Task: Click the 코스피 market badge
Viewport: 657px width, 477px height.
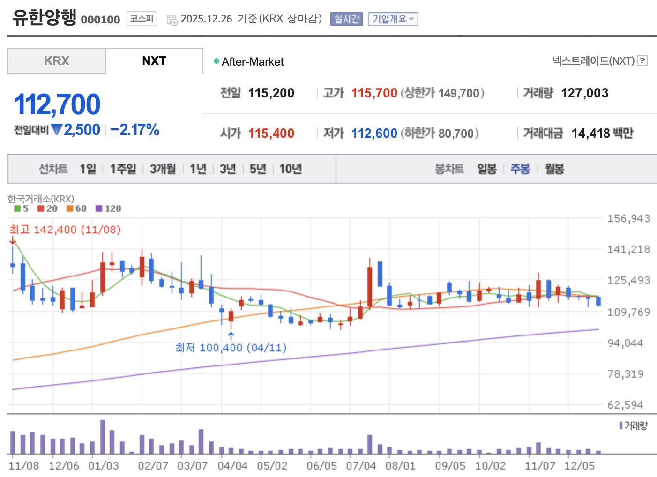Action: coord(142,19)
